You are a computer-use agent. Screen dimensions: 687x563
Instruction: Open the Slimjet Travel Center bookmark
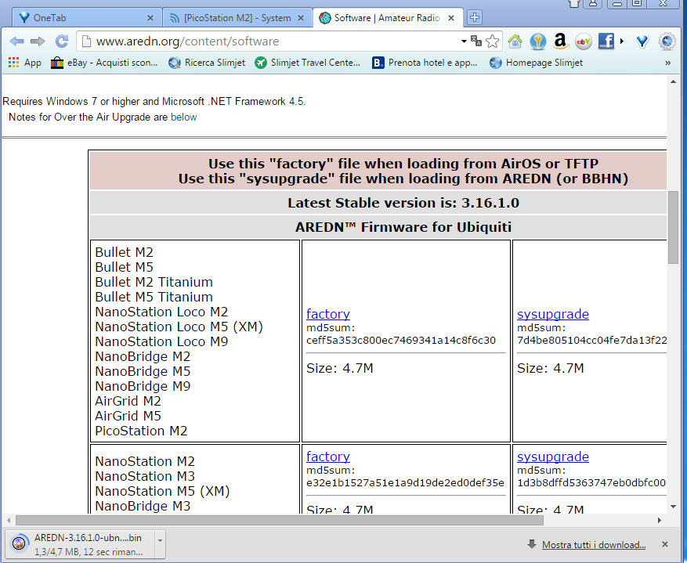[308, 63]
